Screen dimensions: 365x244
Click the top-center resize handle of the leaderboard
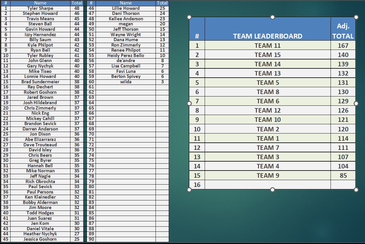point(272,17)
